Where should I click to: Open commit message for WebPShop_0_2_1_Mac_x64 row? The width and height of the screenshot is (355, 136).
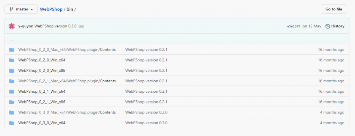click(x=146, y=81)
